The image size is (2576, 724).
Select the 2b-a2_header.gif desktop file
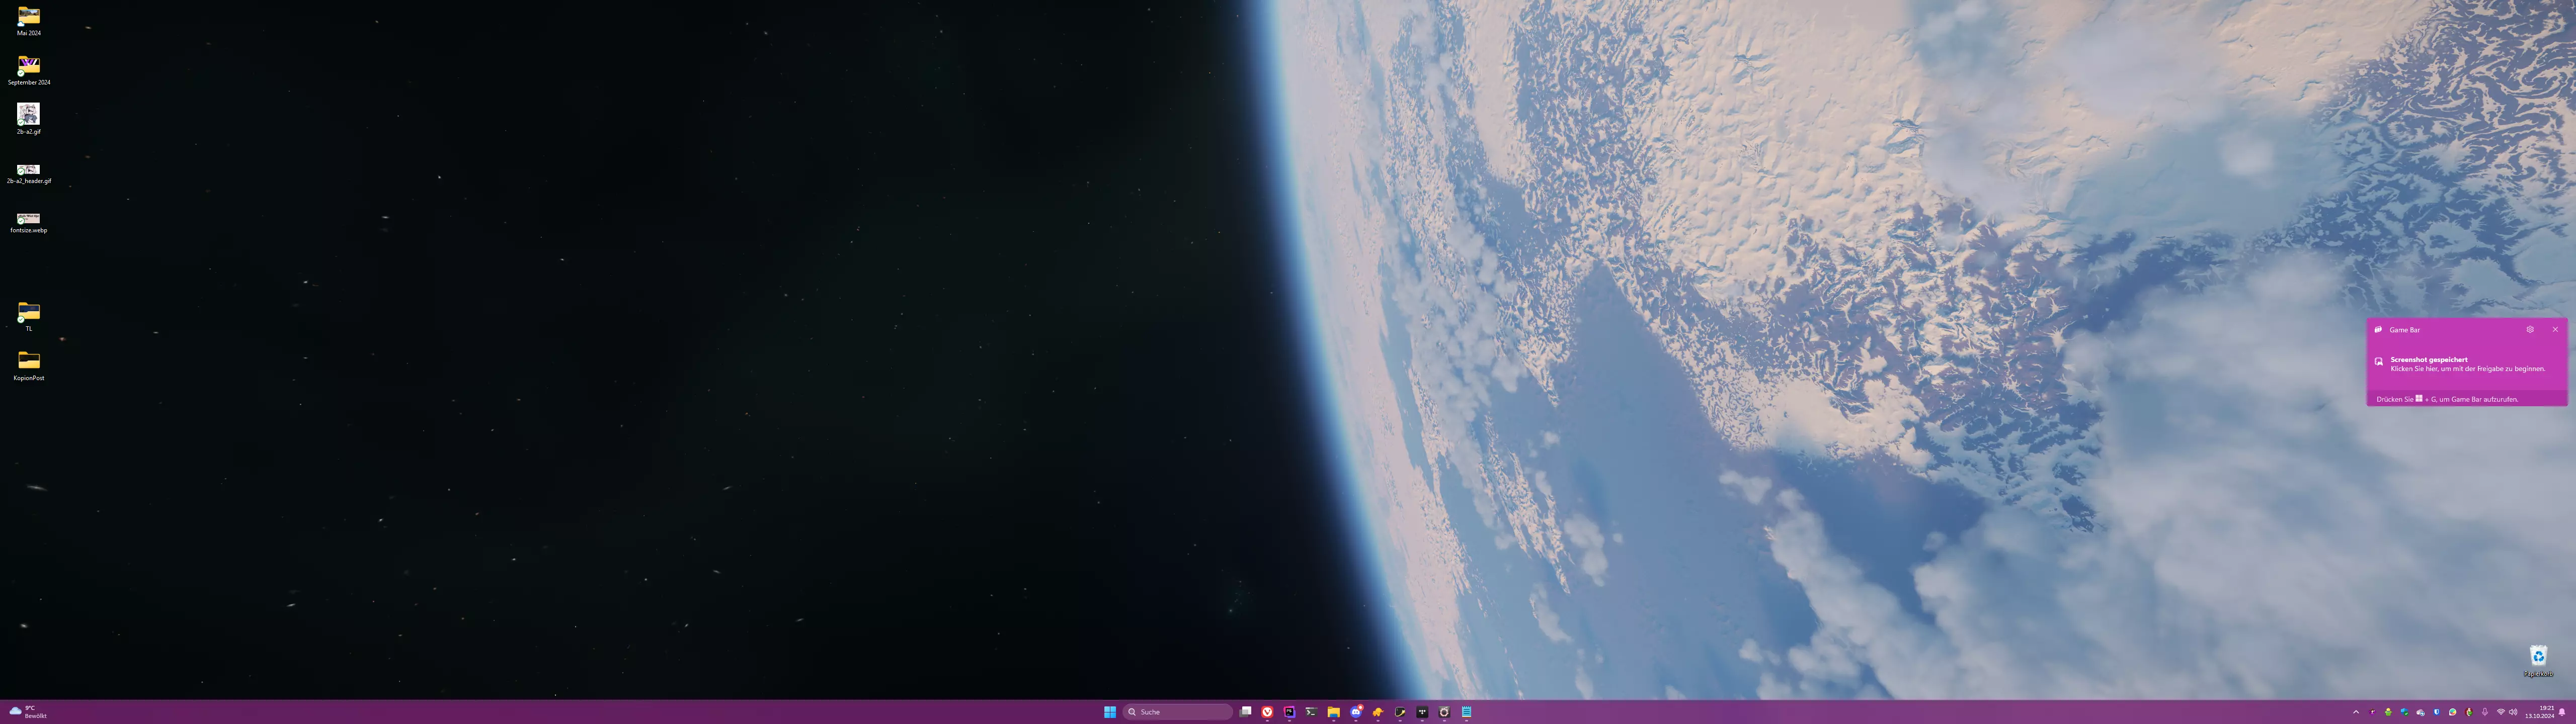tap(29, 174)
